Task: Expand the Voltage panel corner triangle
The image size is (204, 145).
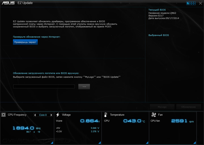Action: tap(100, 143)
